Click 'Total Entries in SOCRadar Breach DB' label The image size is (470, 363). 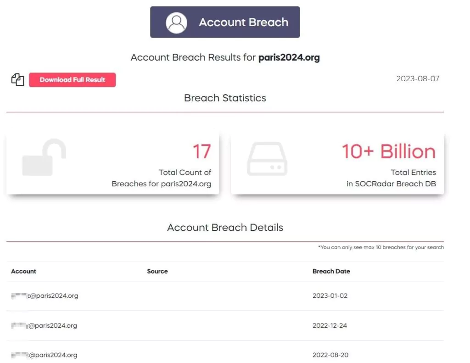click(391, 178)
